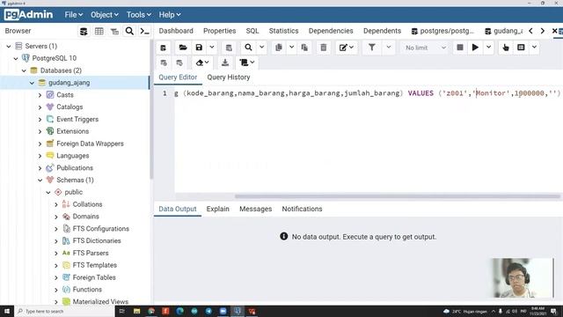
Task: Expand the Casts node
Action: pyautogui.click(x=40, y=95)
